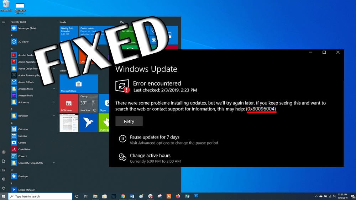Expand the Adobe Design Prem folder chevron
This screenshot has width=356, height=200.
[54, 69]
